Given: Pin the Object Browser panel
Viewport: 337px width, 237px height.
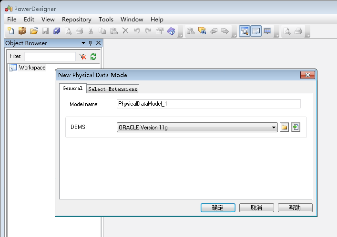Looking at the screenshot, I should point(91,43).
